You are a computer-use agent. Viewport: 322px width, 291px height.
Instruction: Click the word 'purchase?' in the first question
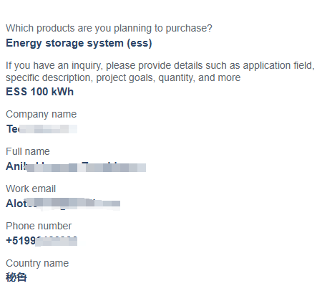(x=189, y=29)
